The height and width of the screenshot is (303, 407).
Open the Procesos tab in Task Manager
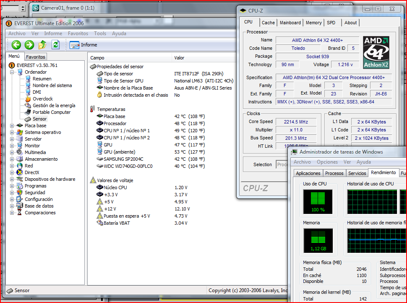tap(334, 173)
